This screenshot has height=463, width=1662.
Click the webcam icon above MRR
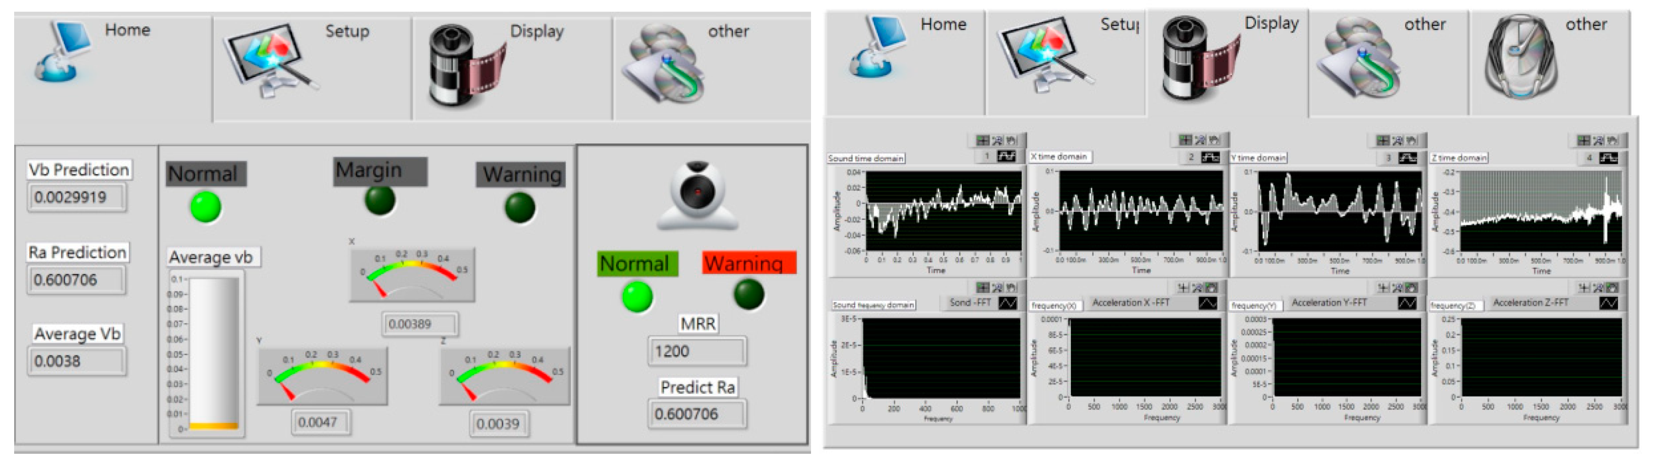pos(697,195)
